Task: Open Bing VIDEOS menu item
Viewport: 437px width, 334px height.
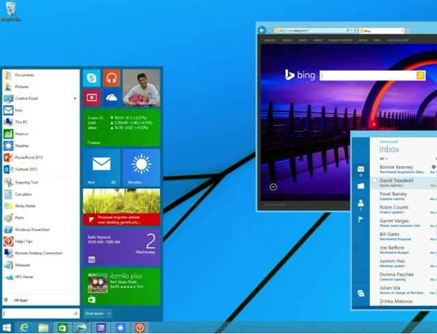Action: click(287, 40)
